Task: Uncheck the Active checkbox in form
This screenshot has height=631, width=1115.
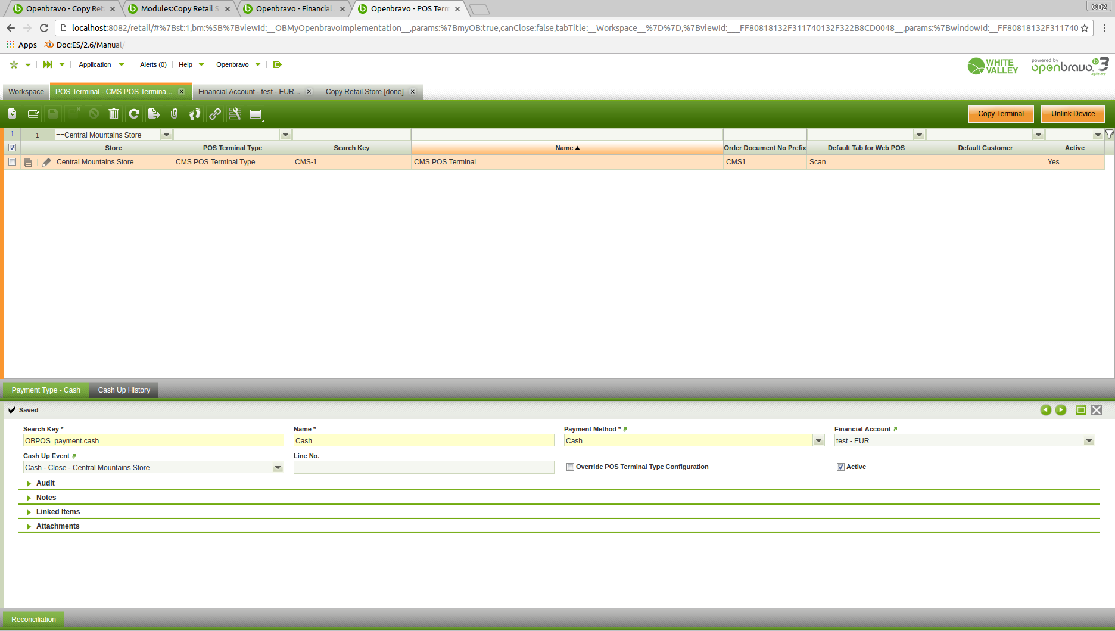Action: coord(840,467)
